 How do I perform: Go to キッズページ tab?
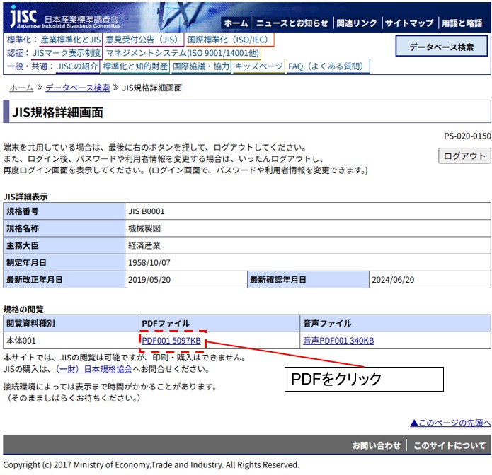(258, 66)
